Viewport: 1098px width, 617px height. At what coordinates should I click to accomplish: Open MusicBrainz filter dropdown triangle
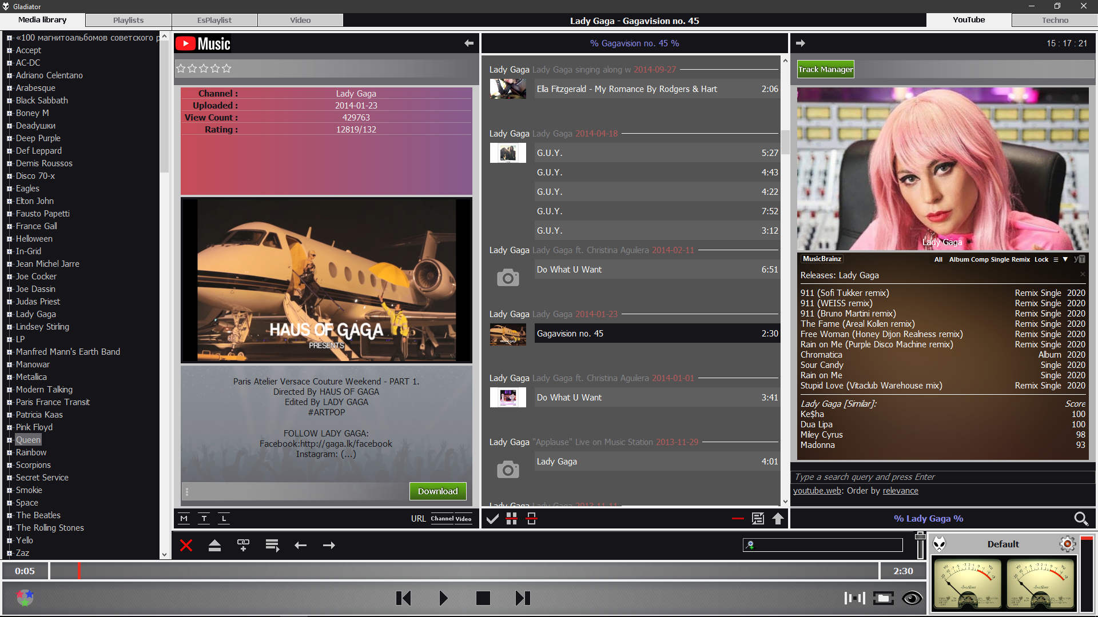coord(1065,259)
